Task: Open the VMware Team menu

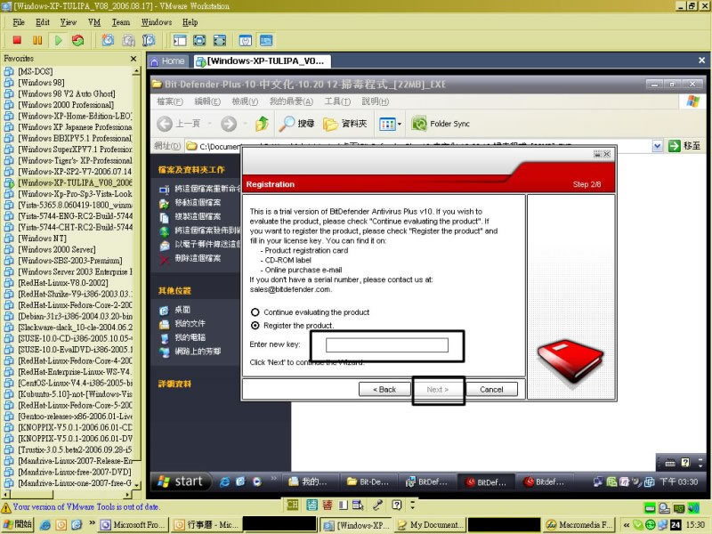Action: (121, 22)
